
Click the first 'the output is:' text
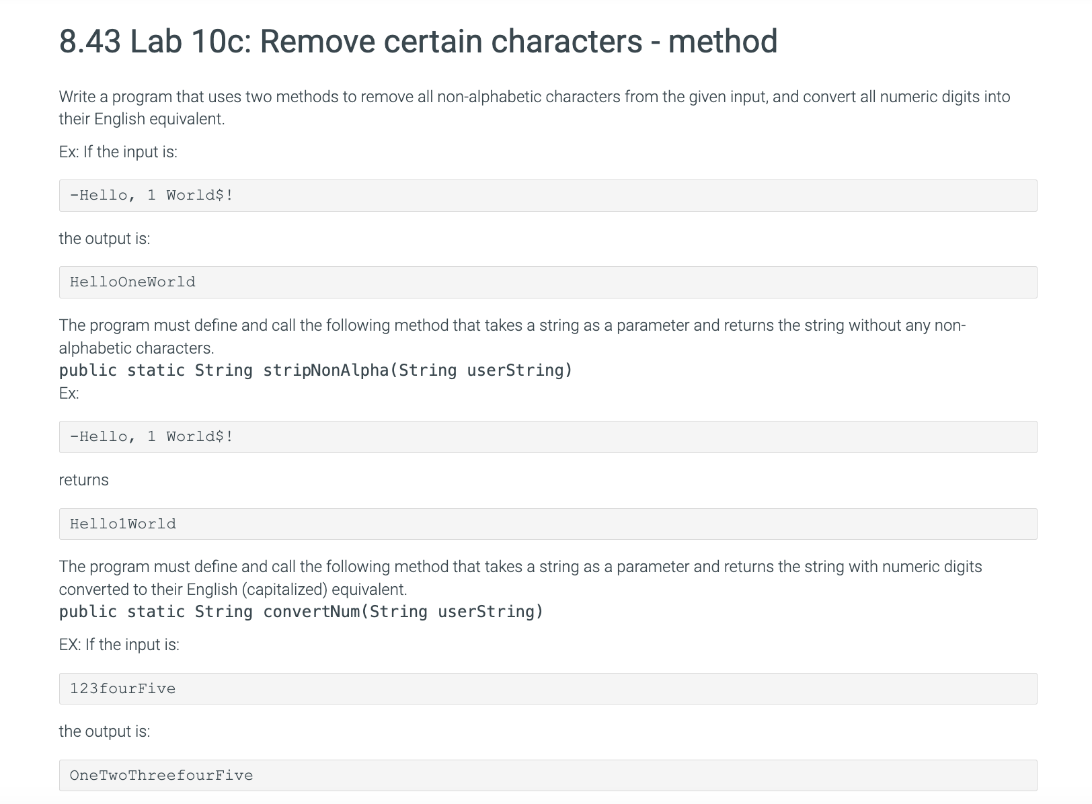104,239
